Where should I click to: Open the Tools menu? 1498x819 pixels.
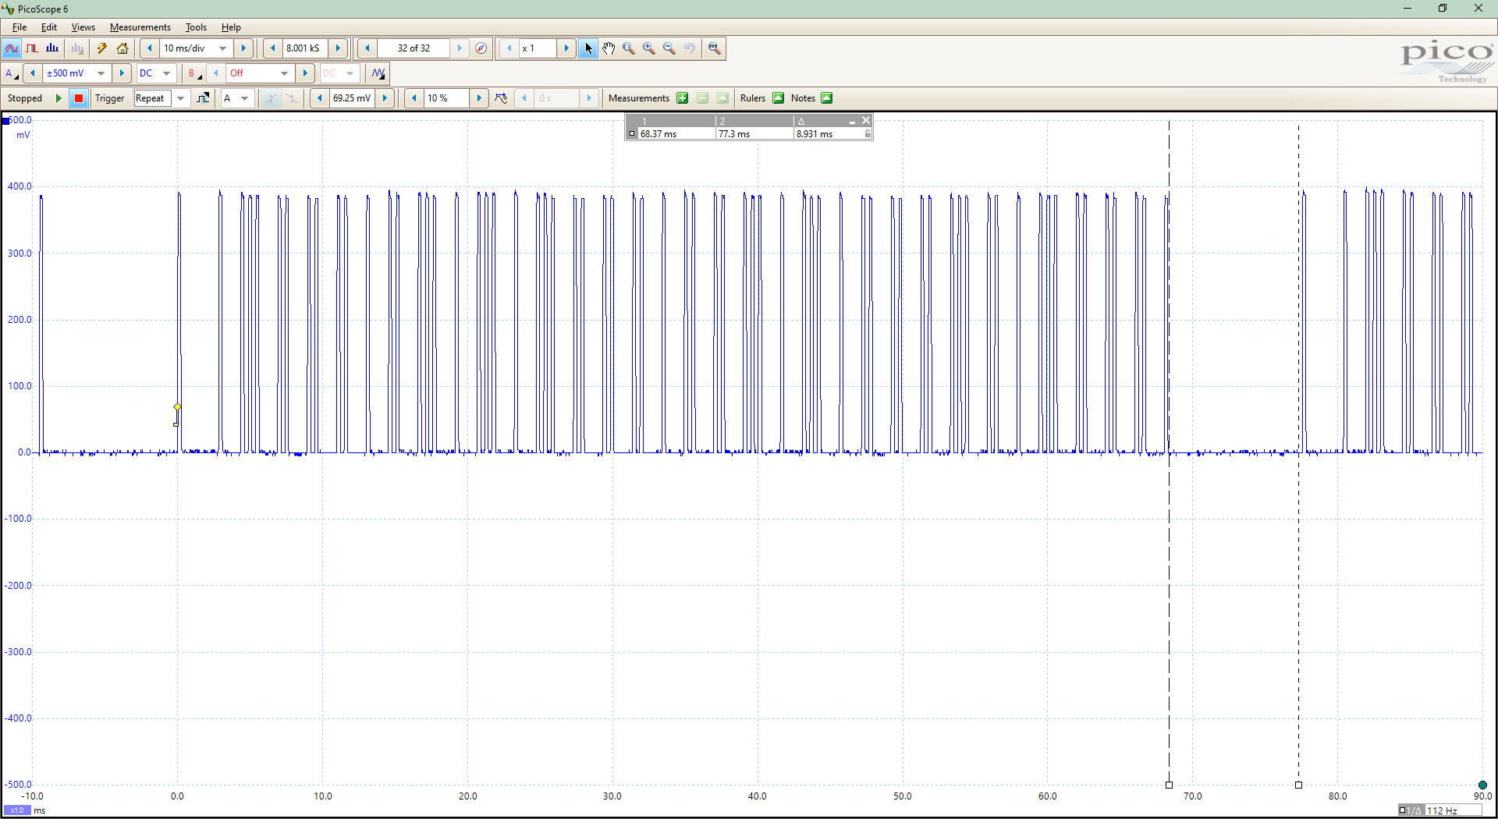196,27
